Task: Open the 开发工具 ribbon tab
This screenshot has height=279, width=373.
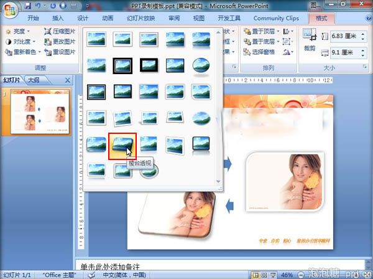Action: tap(229, 18)
